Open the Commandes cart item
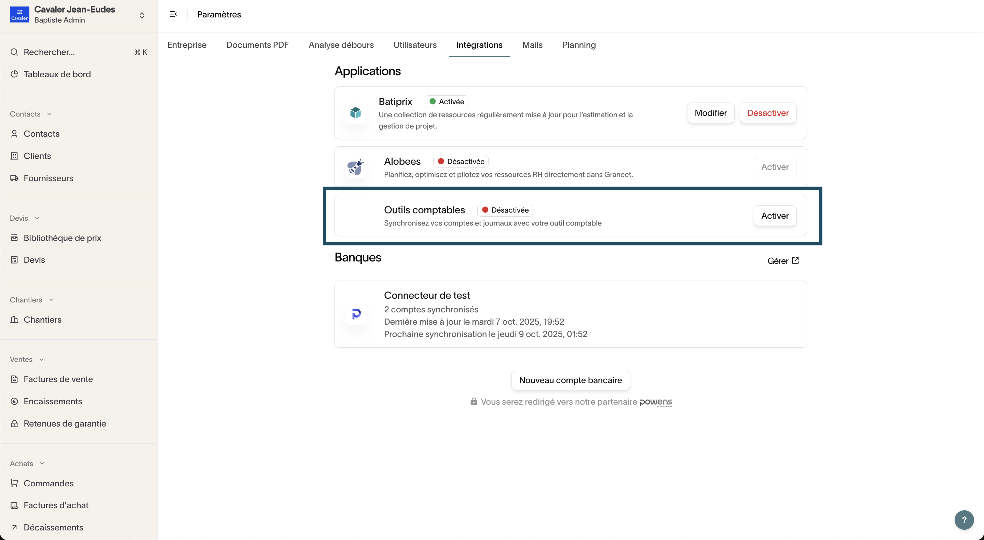 pyautogui.click(x=49, y=483)
